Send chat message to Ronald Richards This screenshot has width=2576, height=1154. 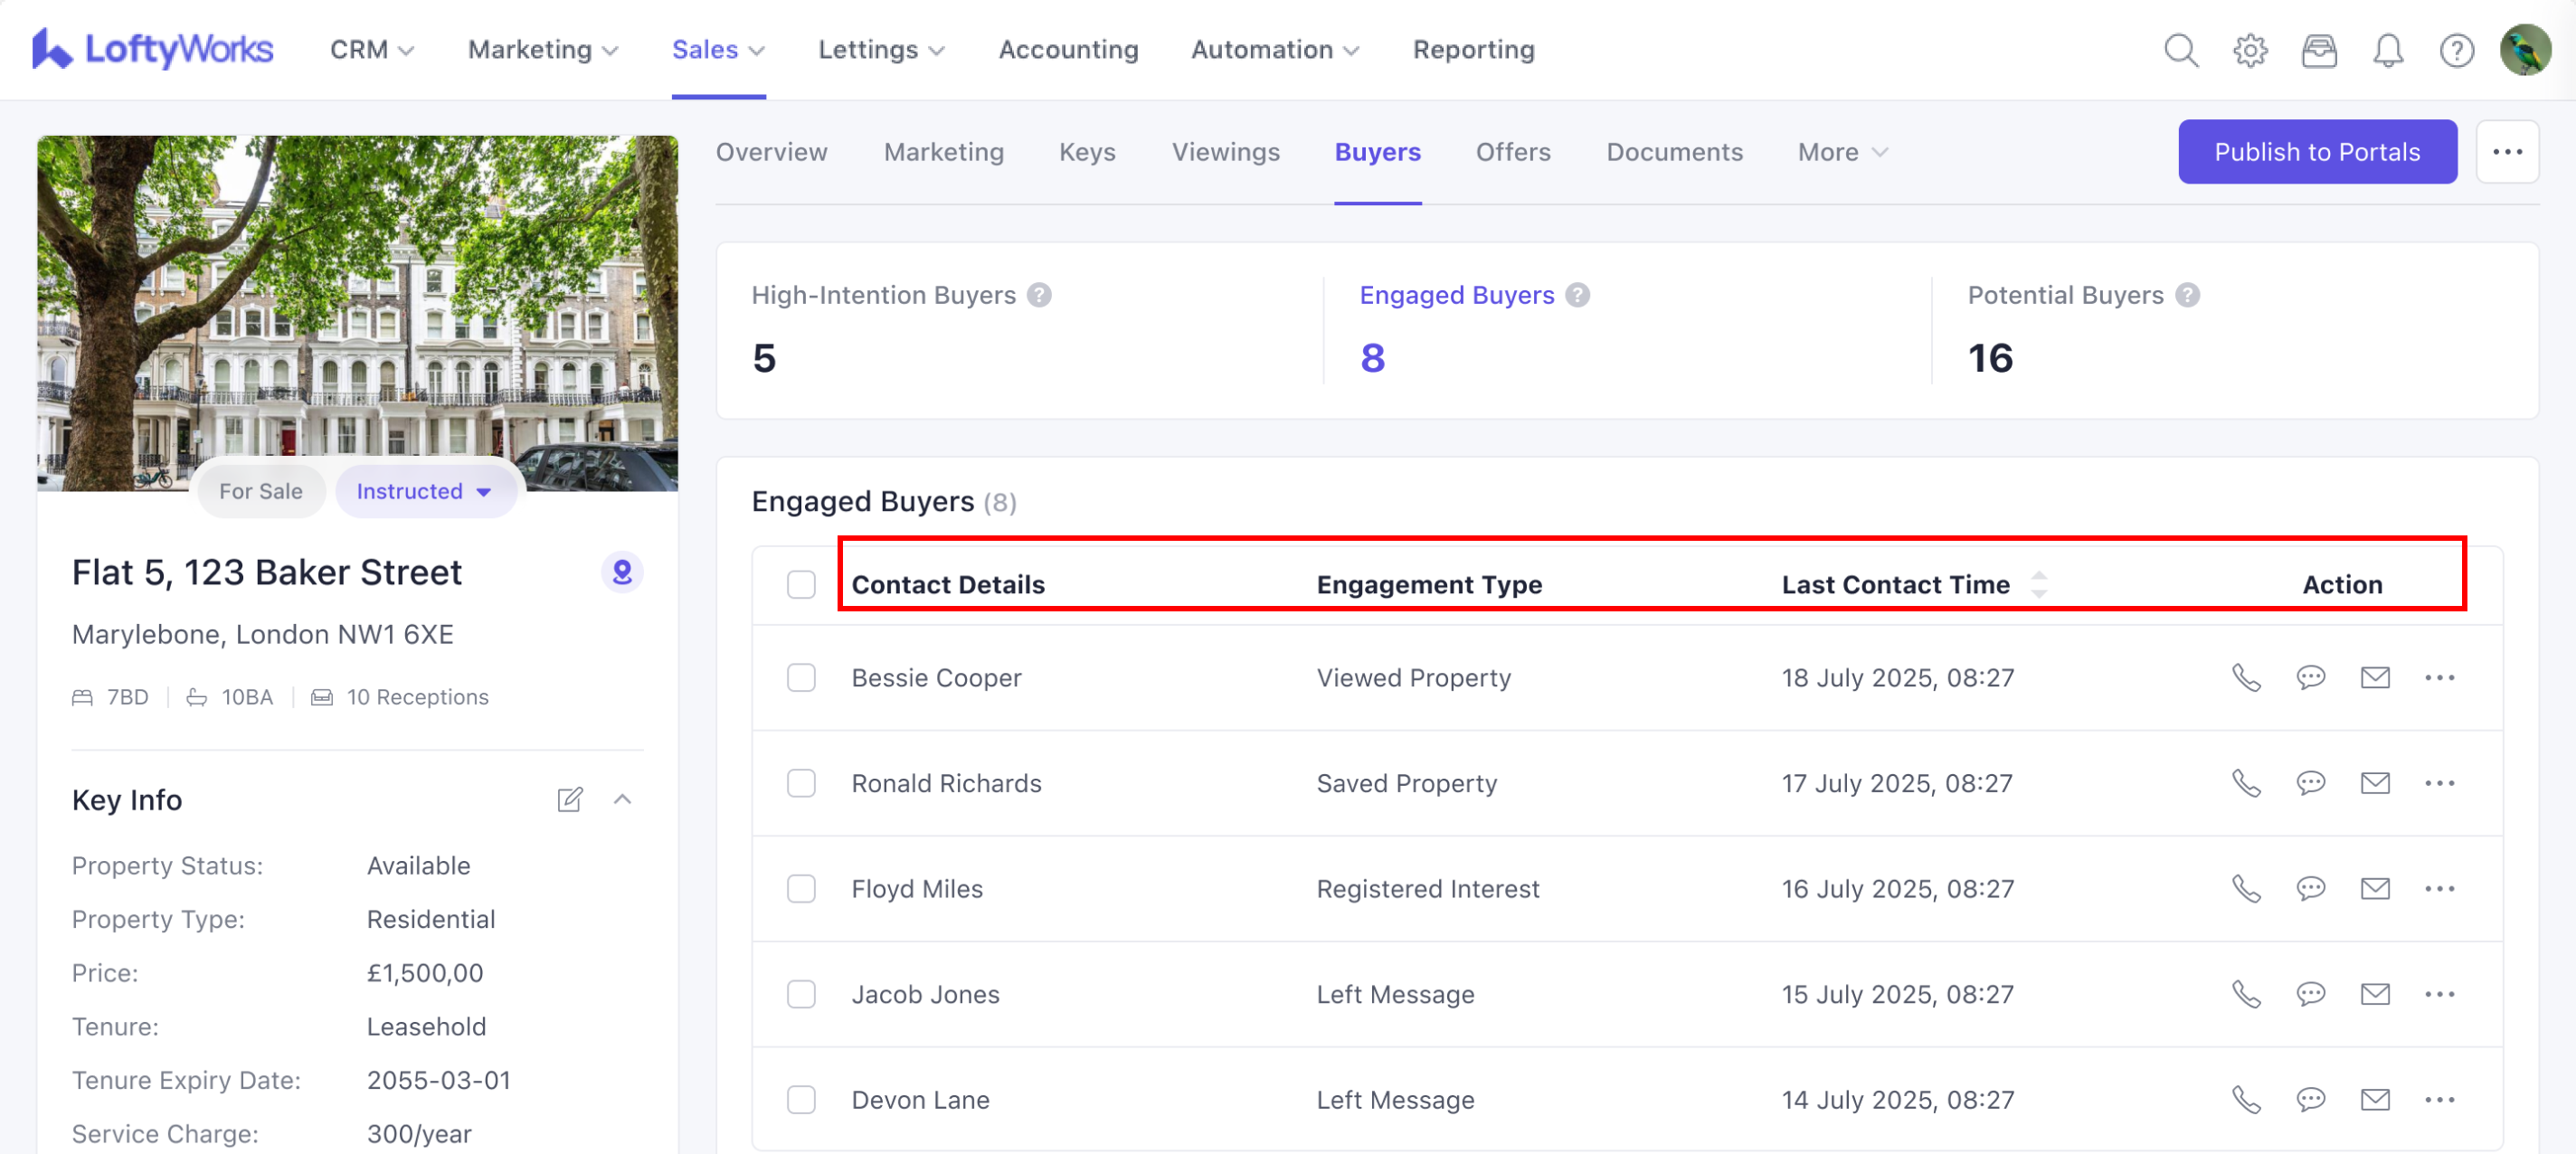coord(2310,783)
